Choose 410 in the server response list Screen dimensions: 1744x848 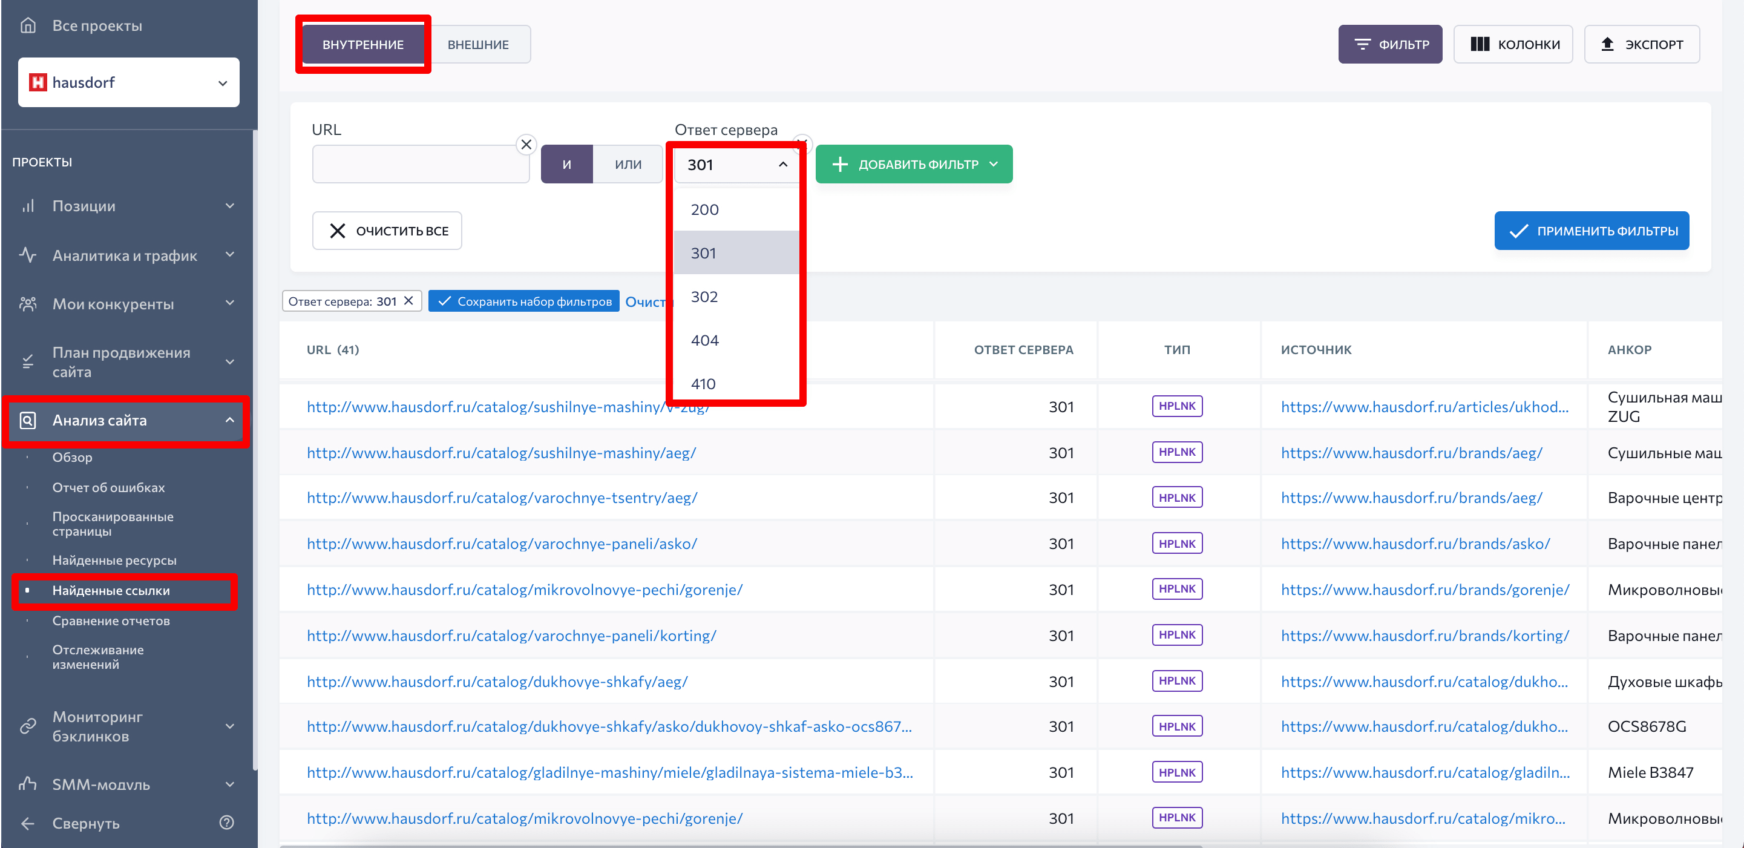pos(736,383)
